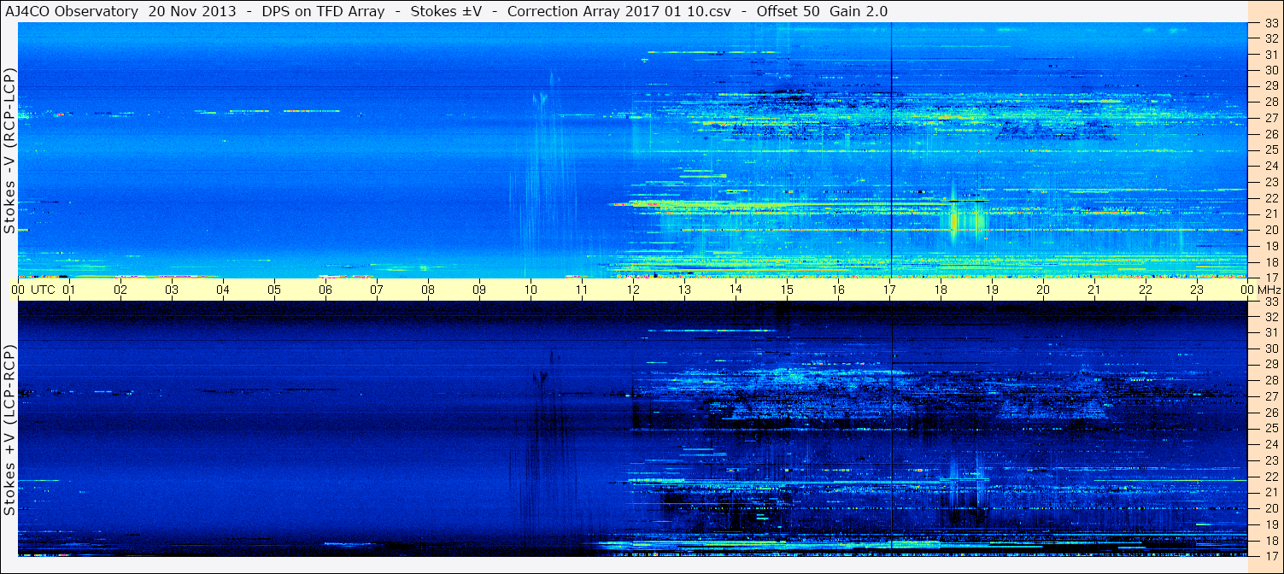Click the 'UTC' label on the time axis
The height and width of the screenshot is (574, 1284).
[x=43, y=290]
